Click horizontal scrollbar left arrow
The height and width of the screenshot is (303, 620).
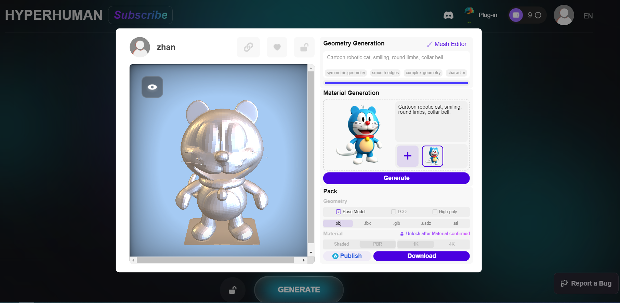point(133,260)
